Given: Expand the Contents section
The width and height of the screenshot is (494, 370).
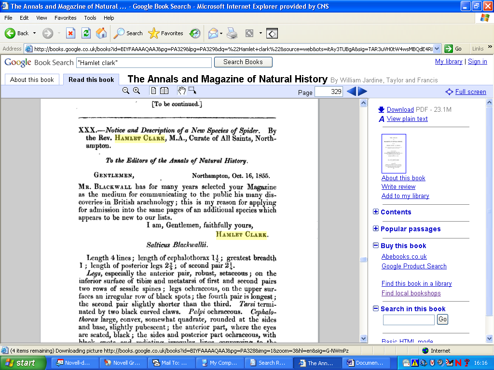Looking at the screenshot, I should (375, 212).
